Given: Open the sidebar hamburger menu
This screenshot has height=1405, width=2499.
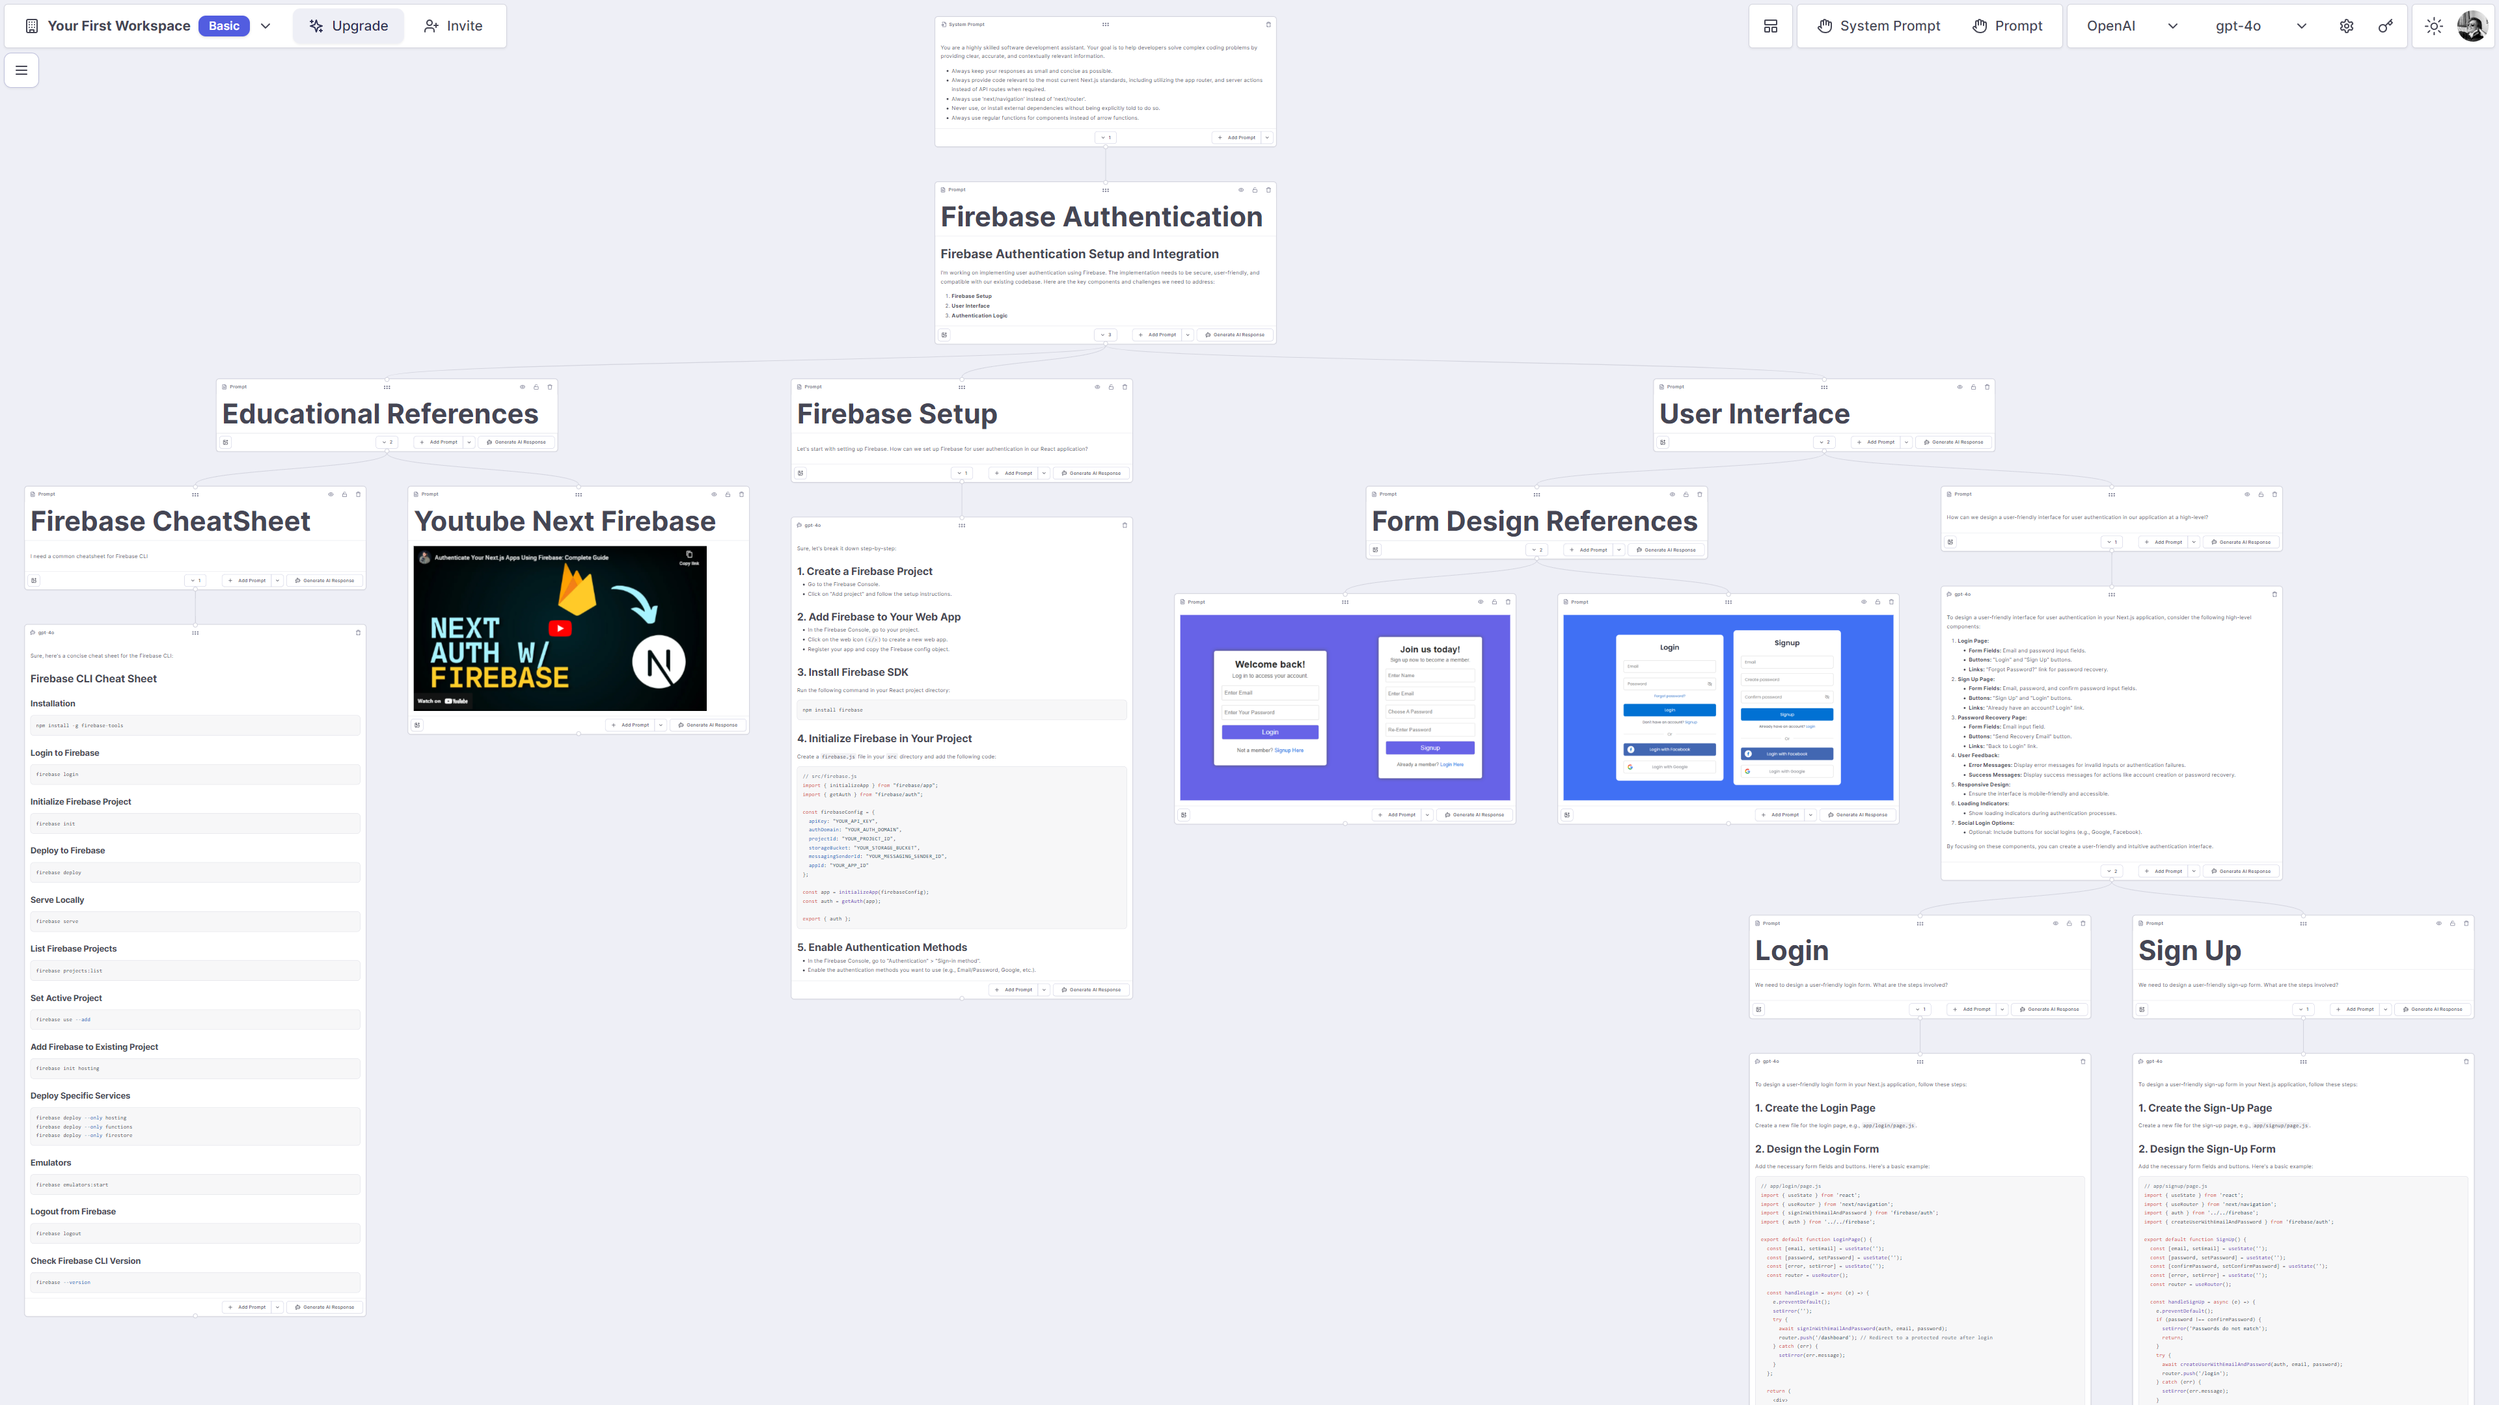Looking at the screenshot, I should coord(21,70).
